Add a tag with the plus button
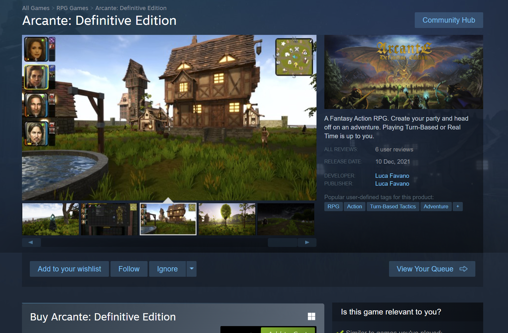Viewport: 508px width, 333px height. (458, 206)
